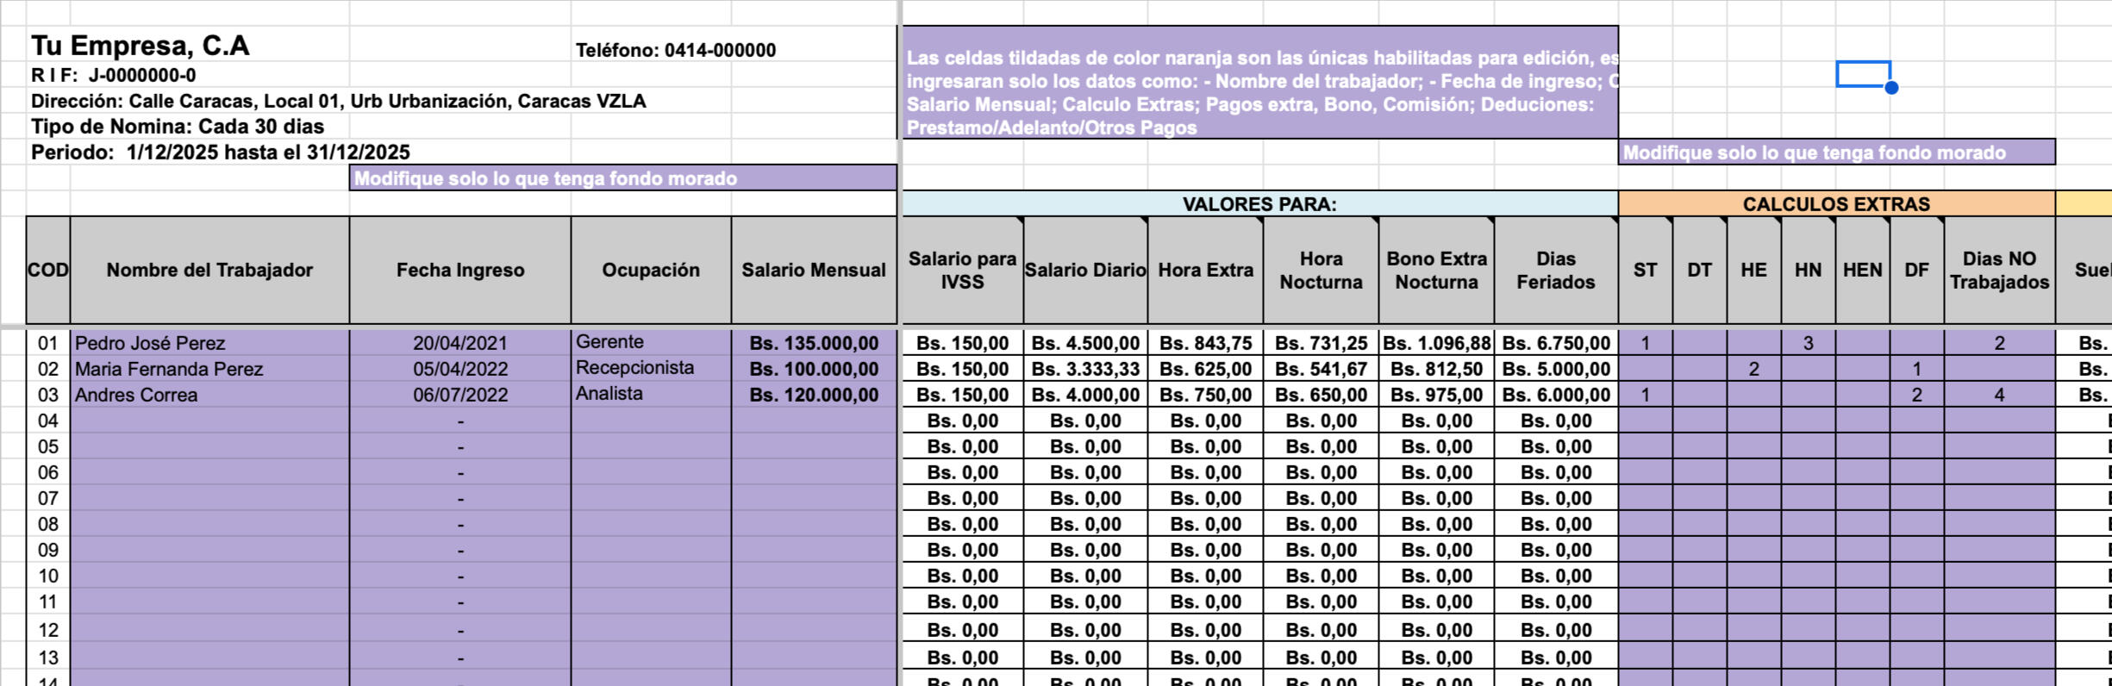2112x686 pixels.
Task: Click the Tipo de Nomina cell
Action: pos(178,127)
